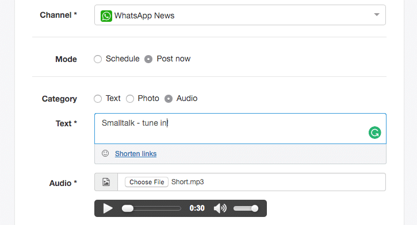417x225 pixels.
Task: Adjust the audio volume slider
Action: tap(246, 208)
